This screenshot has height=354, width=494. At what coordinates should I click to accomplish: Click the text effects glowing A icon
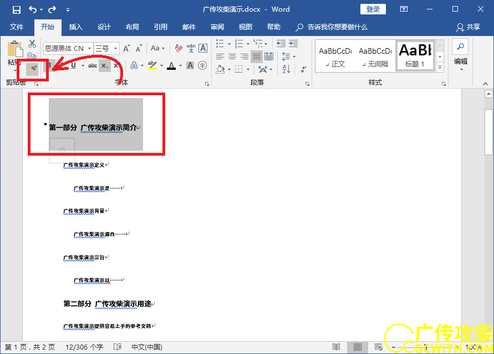point(134,65)
